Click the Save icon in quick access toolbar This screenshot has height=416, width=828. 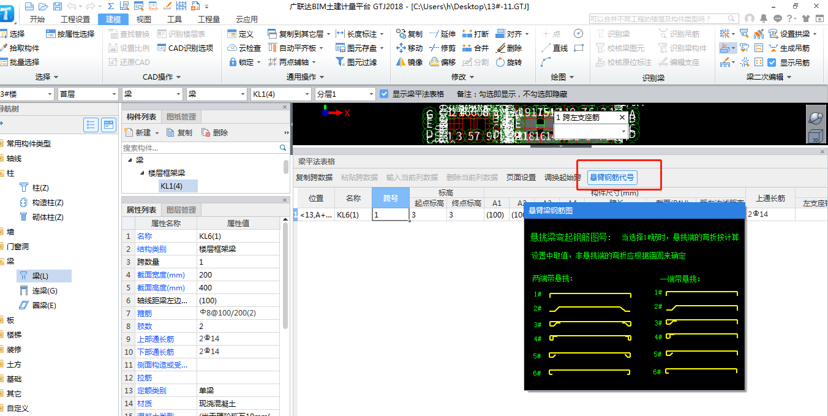coord(57,6)
